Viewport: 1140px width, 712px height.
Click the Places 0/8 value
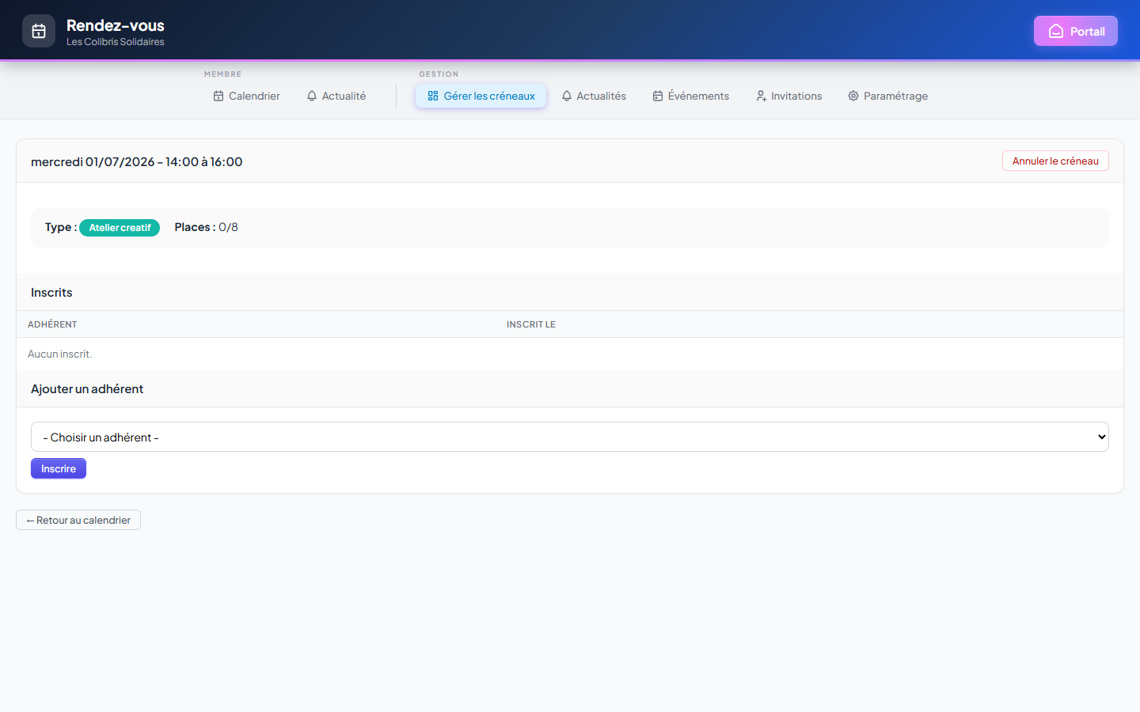228,227
